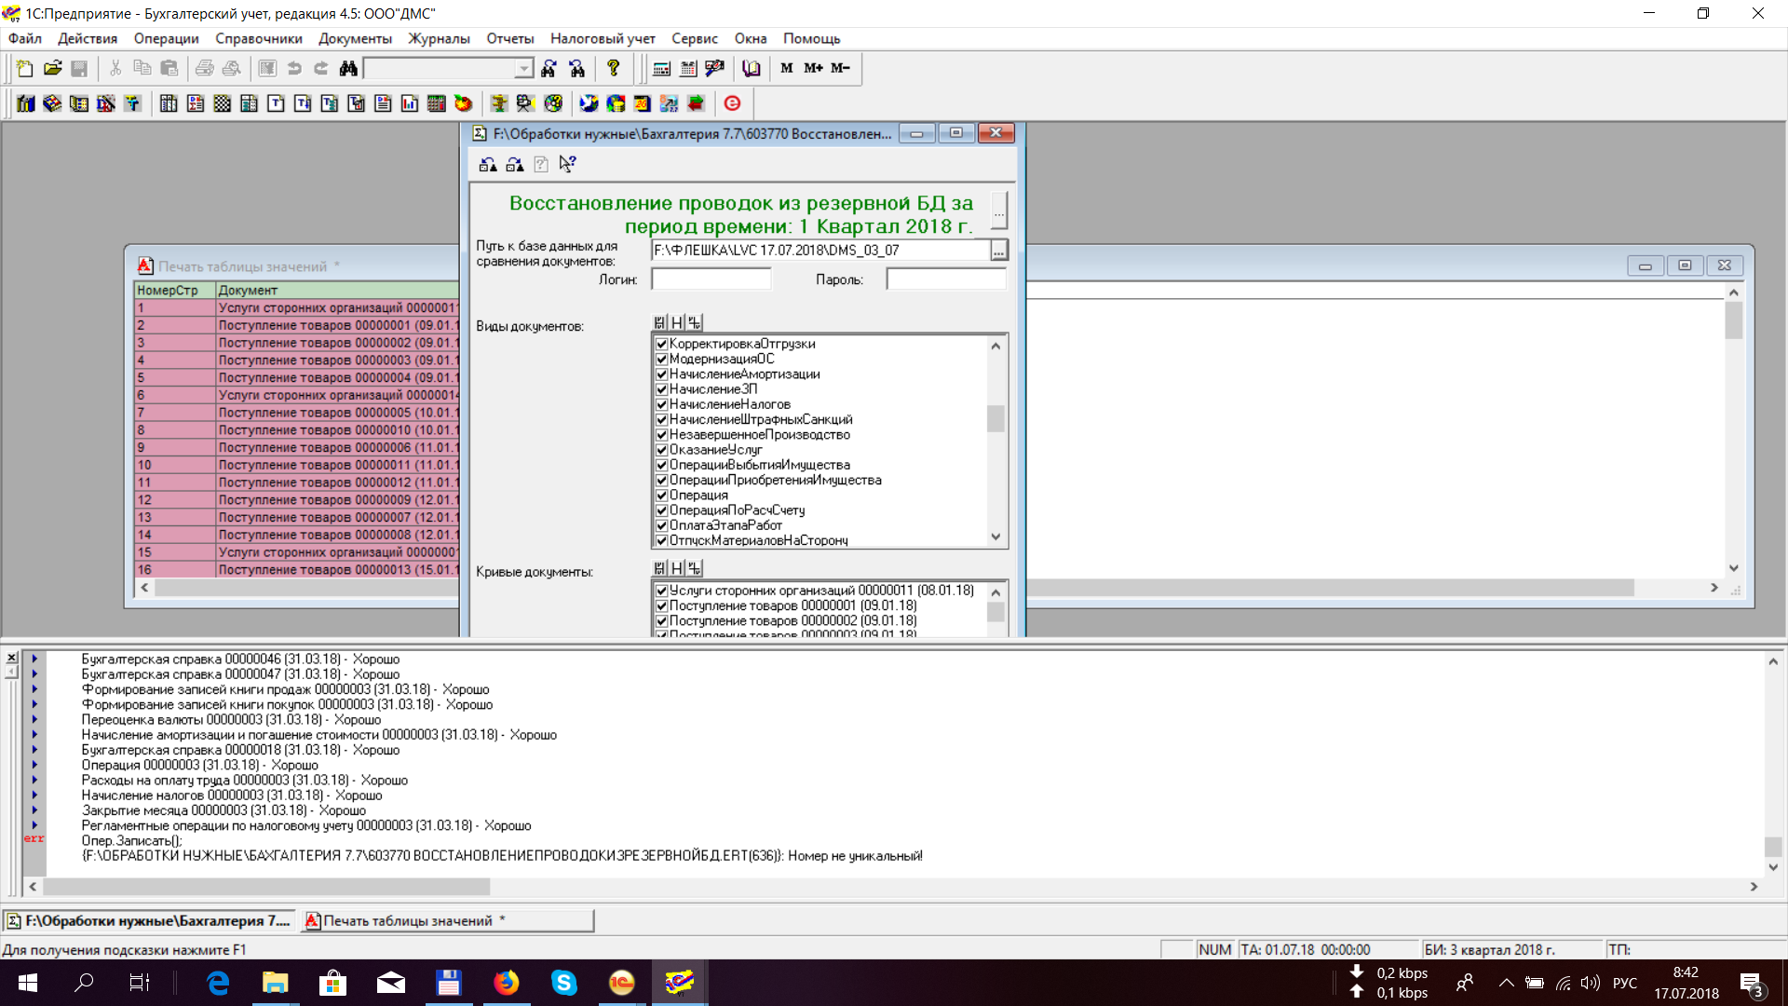Toggle the НачислениеЗП checkbox

(662, 389)
